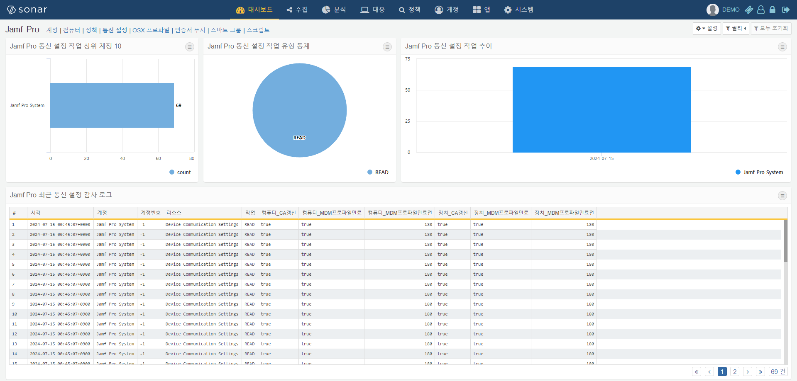This screenshot has height=381, width=797.
Task: Sort by the 장치_CA갱신 column header
Action: [x=453, y=213]
